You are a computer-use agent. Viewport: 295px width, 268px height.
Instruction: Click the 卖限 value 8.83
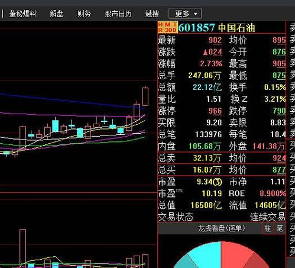(x=278, y=122)
